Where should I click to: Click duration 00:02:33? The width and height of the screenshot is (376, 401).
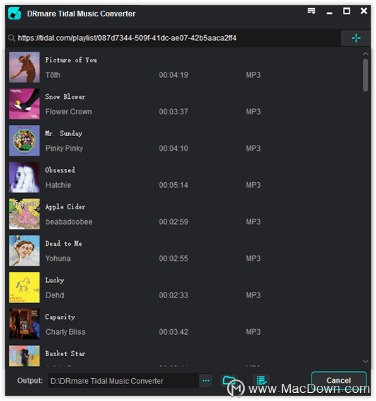[173, 295]
